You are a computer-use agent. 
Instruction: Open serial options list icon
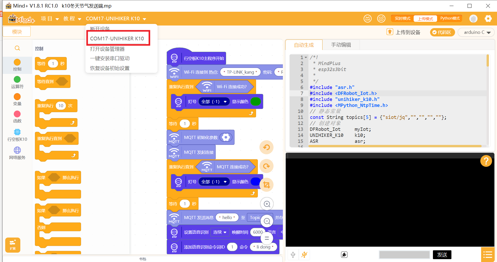click(x=488, y=254)
